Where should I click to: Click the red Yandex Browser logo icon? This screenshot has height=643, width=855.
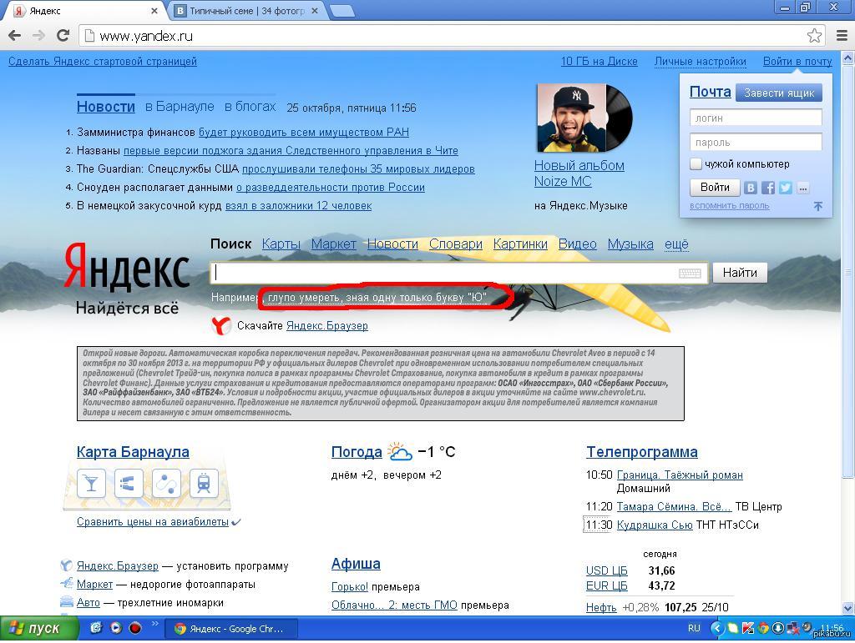click(x=221, y=326)
